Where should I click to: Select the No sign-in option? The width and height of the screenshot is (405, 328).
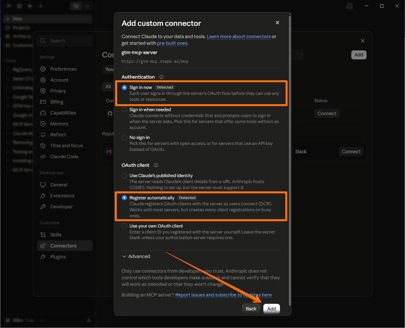(124, 137)
